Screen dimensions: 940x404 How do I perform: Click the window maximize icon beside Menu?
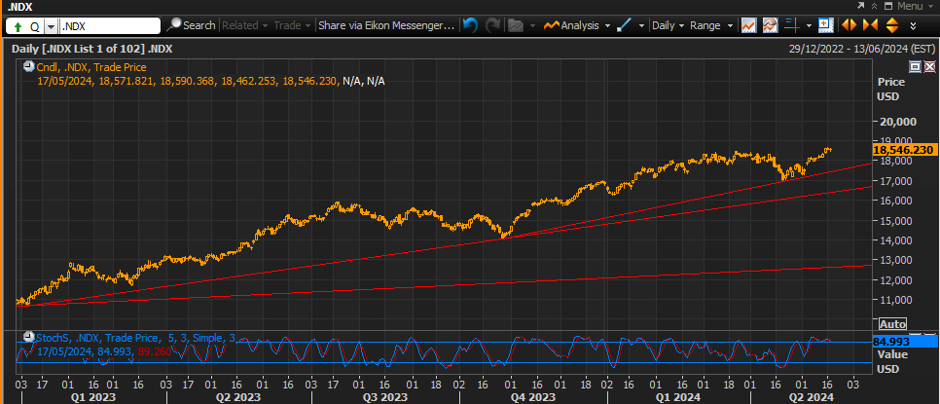pyautogui.click(x=888, y=6)
